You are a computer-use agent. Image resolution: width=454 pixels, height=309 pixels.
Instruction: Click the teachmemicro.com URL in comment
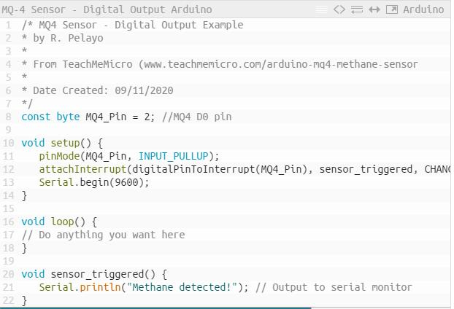click(x=281, y=64)
